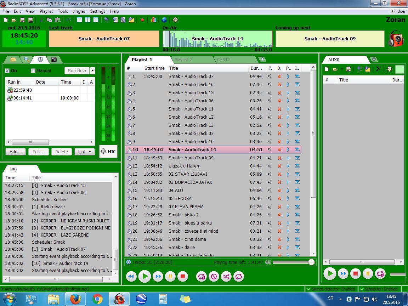Open Chrome from the taskbar

(97, 299)
